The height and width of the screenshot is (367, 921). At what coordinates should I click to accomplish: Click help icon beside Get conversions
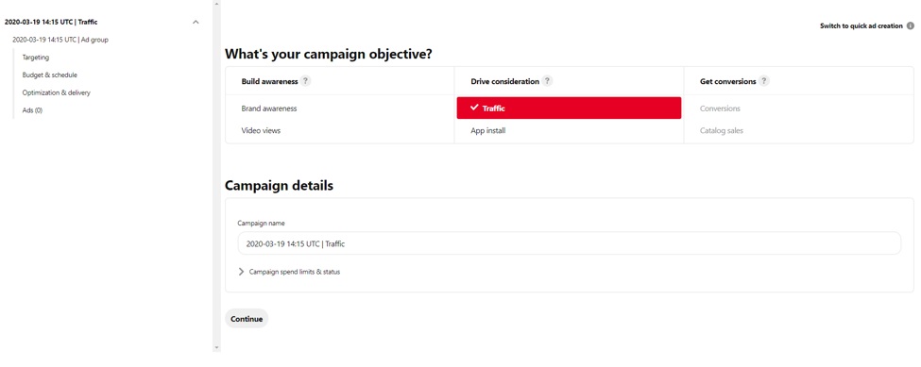click(764, 81)
